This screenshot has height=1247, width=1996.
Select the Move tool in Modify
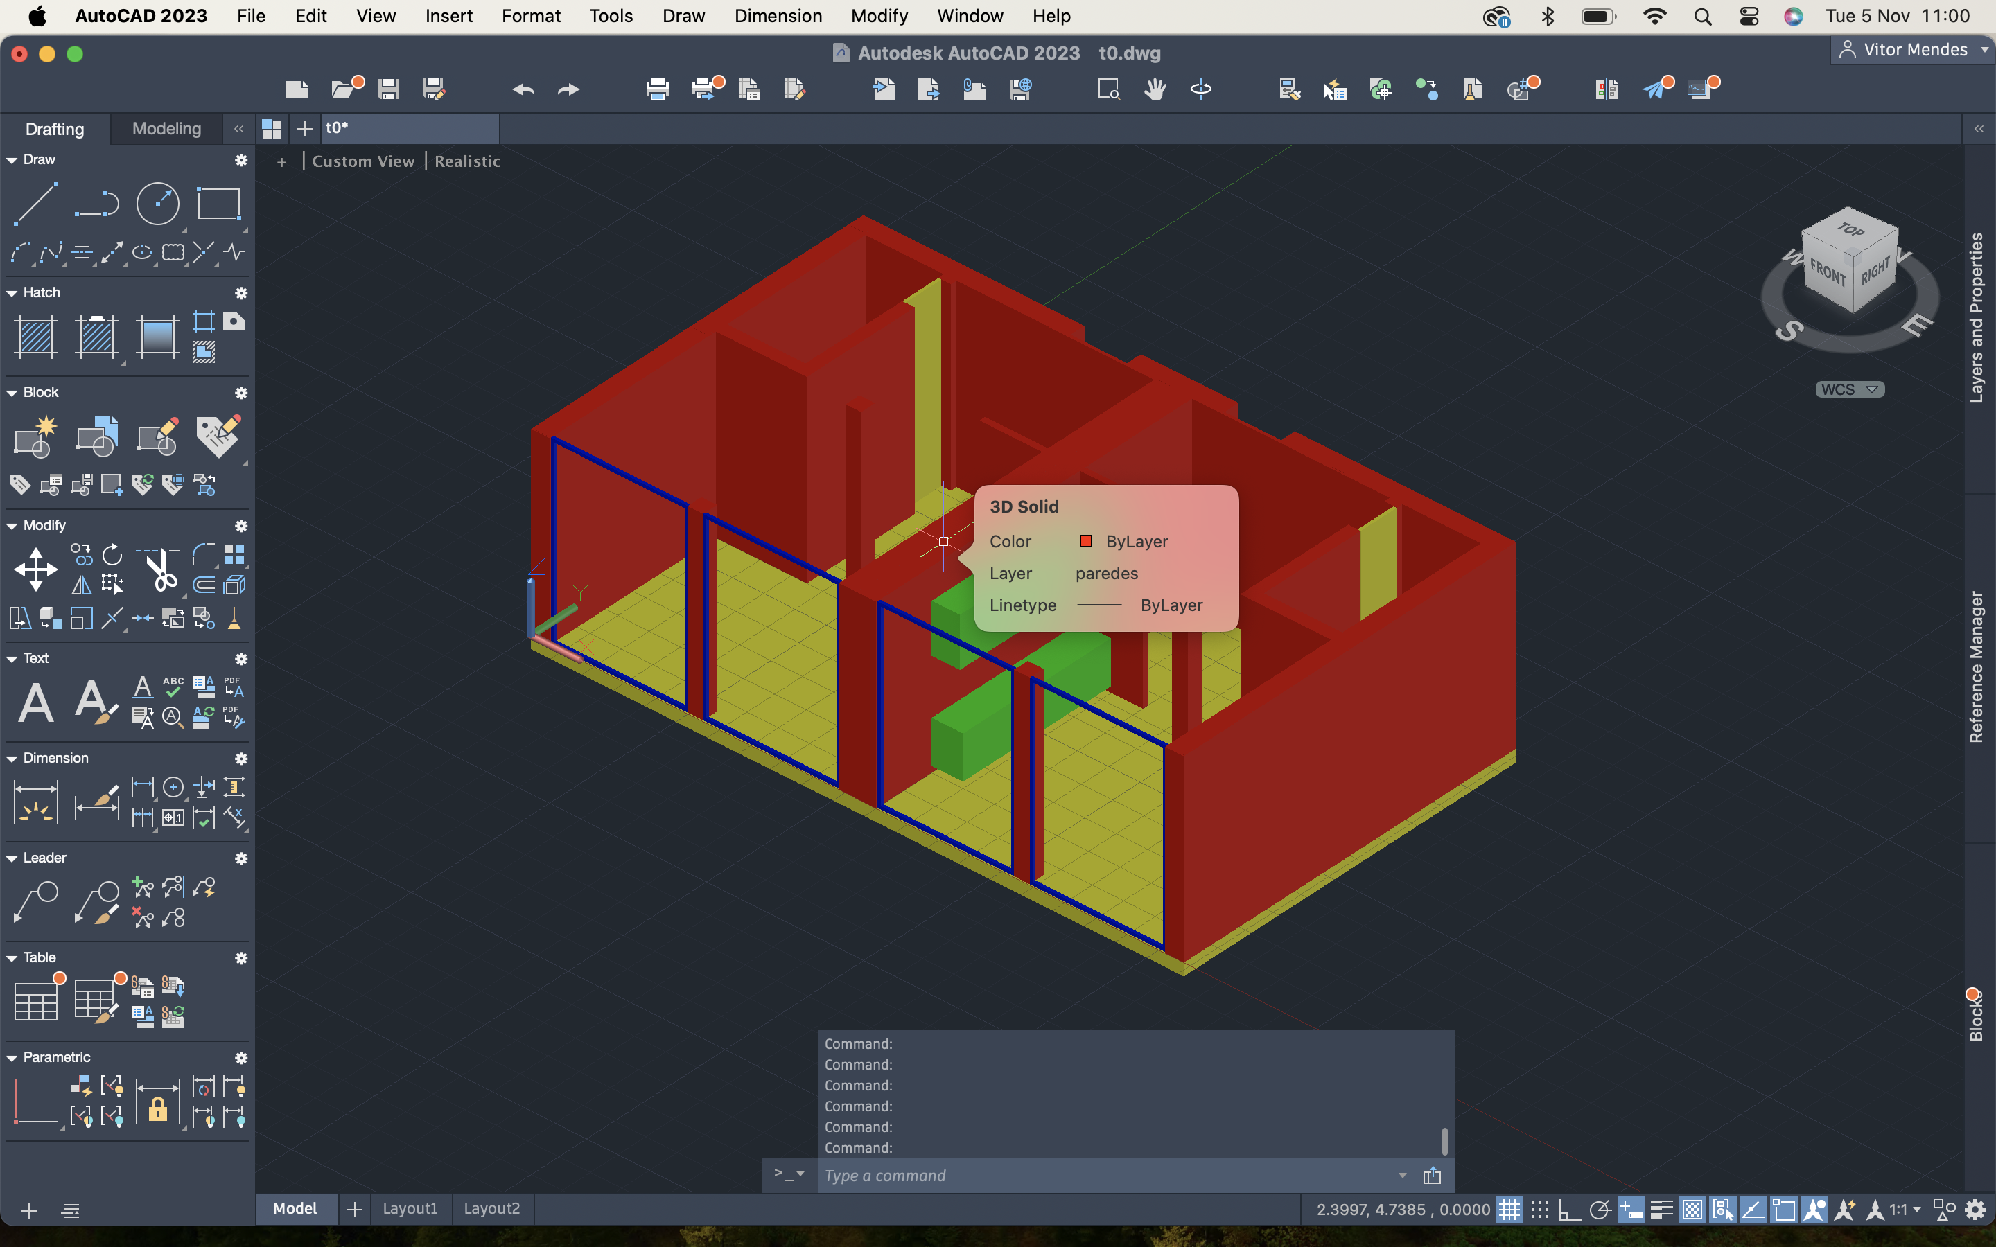36,569
